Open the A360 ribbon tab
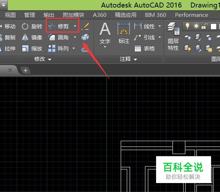Viewport: 220px width, 192px height. pos(100,15)
